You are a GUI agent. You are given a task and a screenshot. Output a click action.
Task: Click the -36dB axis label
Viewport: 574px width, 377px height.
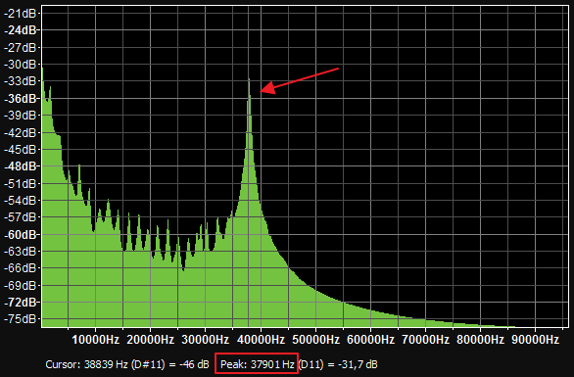click(x=20, y=99)
